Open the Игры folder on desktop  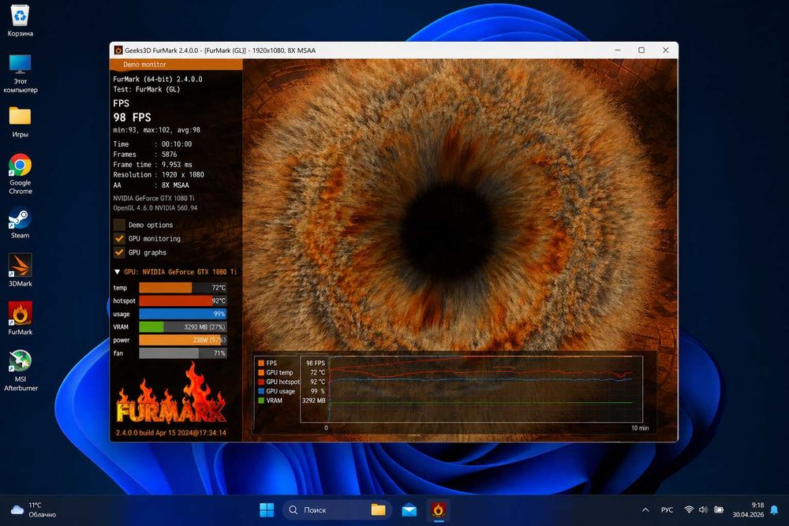(21, 122)
